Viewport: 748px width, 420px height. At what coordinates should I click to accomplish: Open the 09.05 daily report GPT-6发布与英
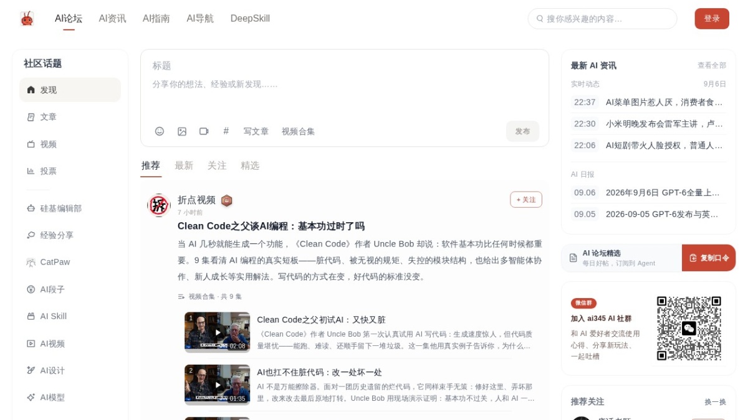click(648, 214)
